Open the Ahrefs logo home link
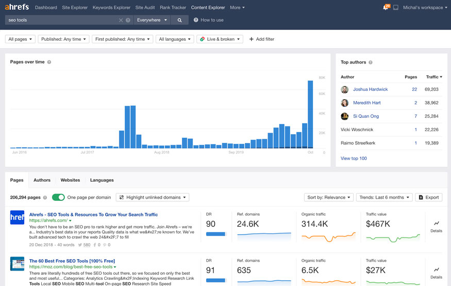 17,7
